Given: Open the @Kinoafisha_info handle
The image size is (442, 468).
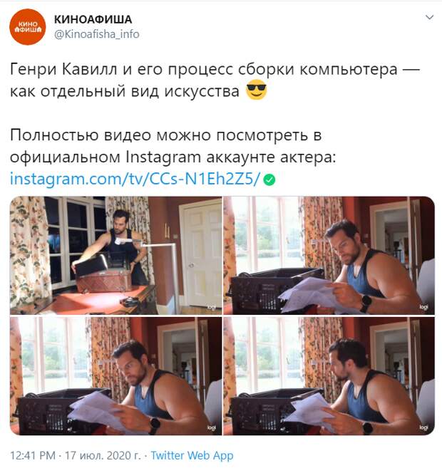Looking at the screenshot, I should tap(97, 34).
